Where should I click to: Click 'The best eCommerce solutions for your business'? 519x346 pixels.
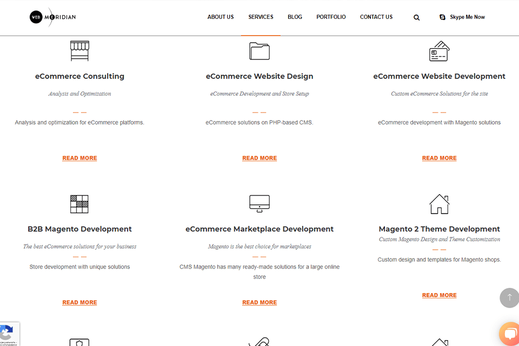point(80,247)
